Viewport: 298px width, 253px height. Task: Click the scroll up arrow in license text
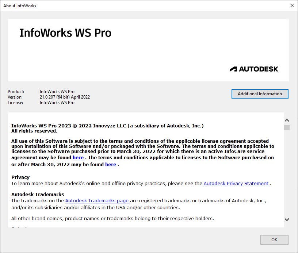pos(287,120)
